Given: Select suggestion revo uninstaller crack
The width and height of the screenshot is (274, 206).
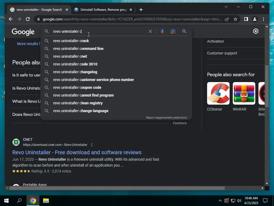Looking at the screenshot, I should pyautogui.click(x=116, y=41).
